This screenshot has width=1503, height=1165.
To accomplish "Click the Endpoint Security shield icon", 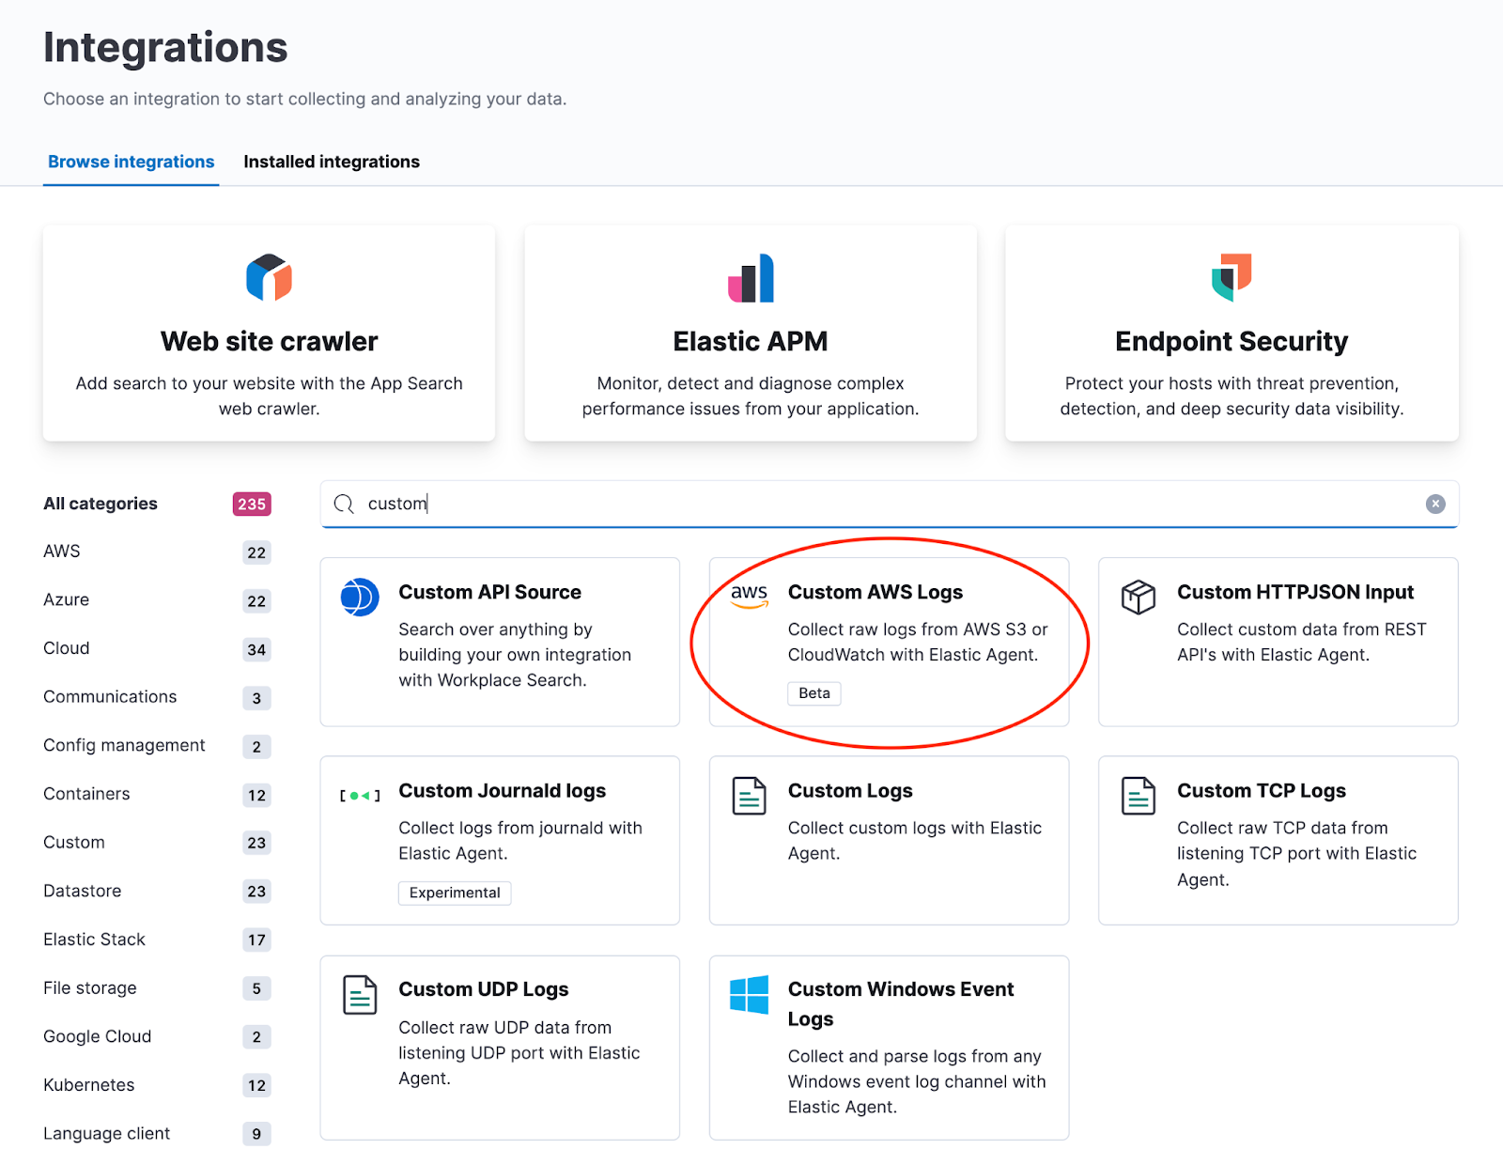I will pyautogui.click(x=1231, y=278).
